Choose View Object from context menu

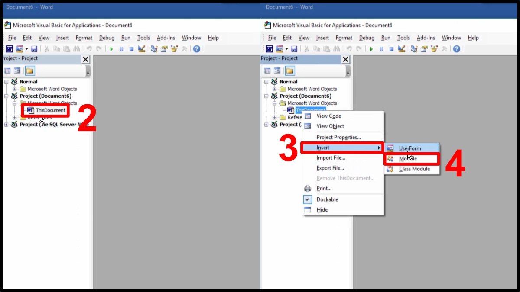pyautogui.click(x=343, y=126)
